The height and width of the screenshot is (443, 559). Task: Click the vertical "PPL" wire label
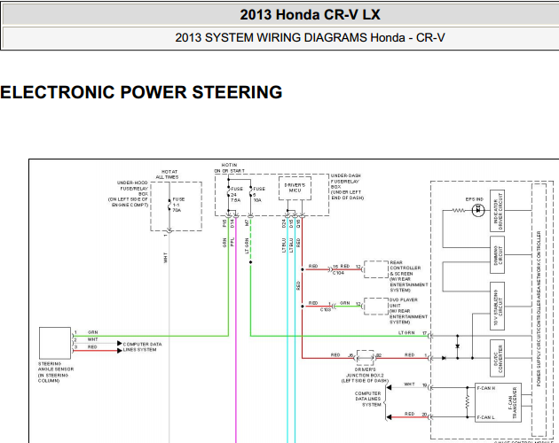tap(232, 243)
